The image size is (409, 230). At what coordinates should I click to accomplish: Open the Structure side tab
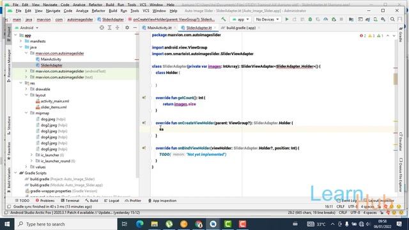coord(8,125)
